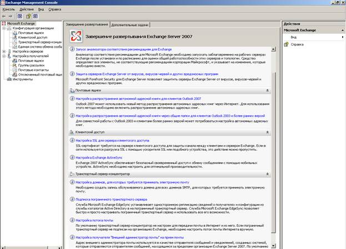The image size is (346, 249).
Task: Select Единая система обмена сообщениями node
Action: click(40, 47)
